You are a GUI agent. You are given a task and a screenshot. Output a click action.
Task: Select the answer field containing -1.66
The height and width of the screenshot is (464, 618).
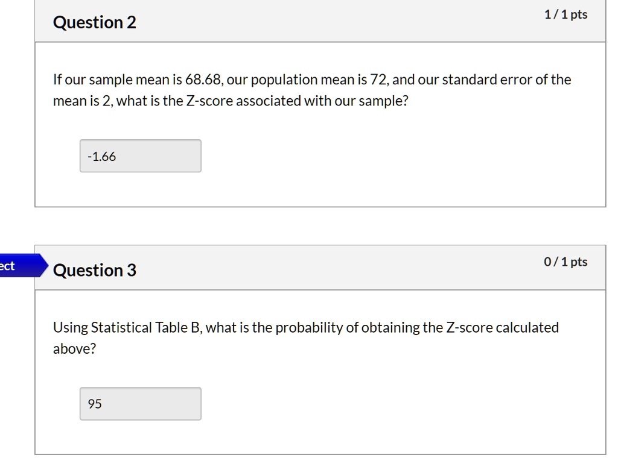click(x=140, y=155)
